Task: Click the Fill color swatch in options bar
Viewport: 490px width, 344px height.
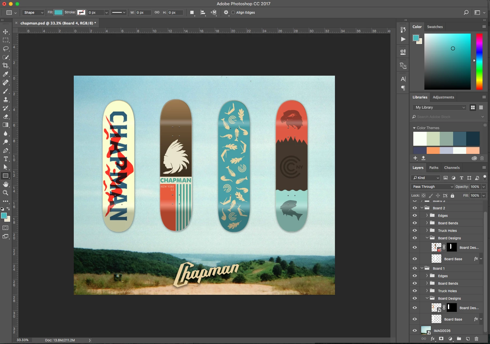Action: pyautogui.click(x=58, y=12)
